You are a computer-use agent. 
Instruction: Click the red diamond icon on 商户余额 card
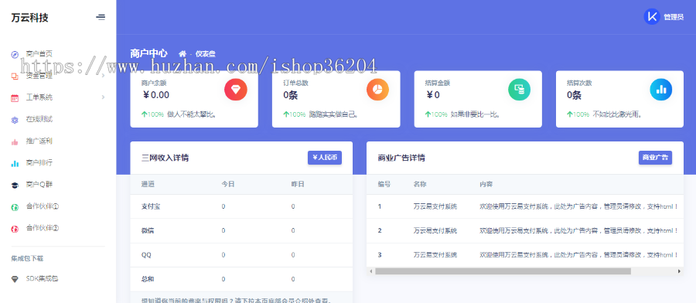point(236,90)
